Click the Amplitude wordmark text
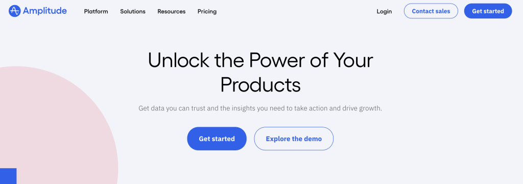This screenshot has height=184, width=523. pos(45,11)
